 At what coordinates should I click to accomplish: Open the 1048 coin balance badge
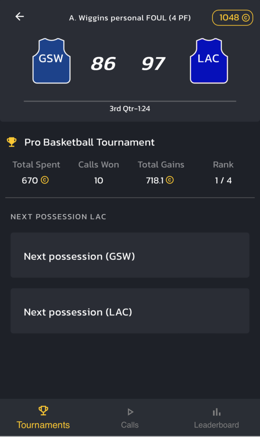232,18
